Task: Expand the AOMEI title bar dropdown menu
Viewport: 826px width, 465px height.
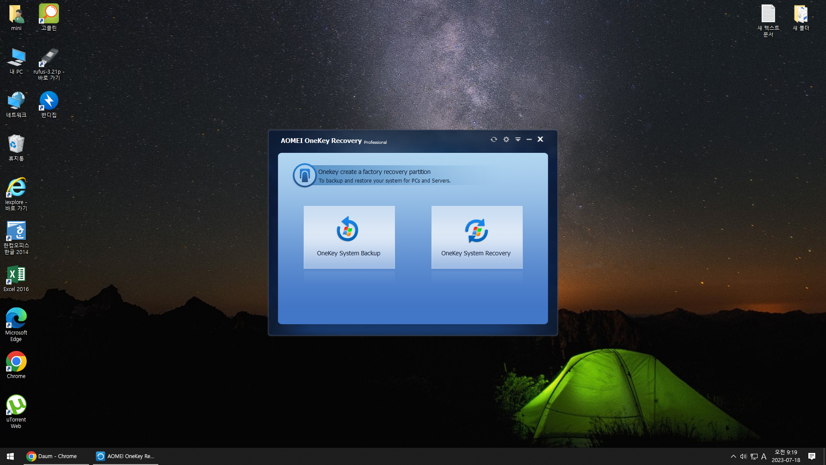Action: (x=518, y=139)
